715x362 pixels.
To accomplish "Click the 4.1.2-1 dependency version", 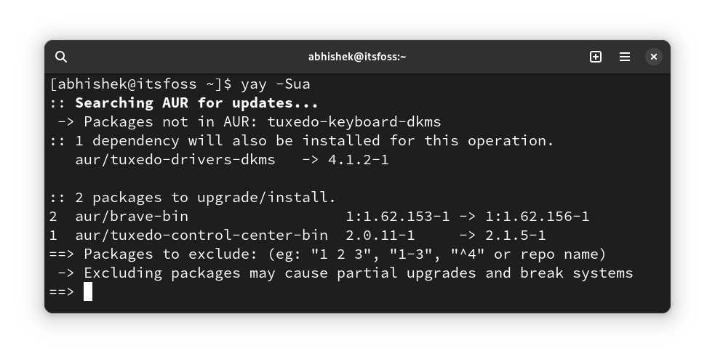I will pyautogui.click(x=359, y=160).
